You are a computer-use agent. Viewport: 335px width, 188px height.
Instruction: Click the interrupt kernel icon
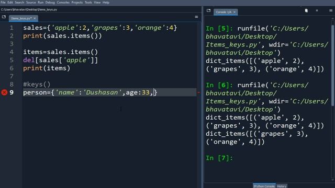(x=317, y=10)
